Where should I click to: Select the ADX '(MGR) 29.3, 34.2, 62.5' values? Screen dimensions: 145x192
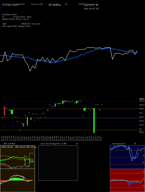tap(31, 24)
